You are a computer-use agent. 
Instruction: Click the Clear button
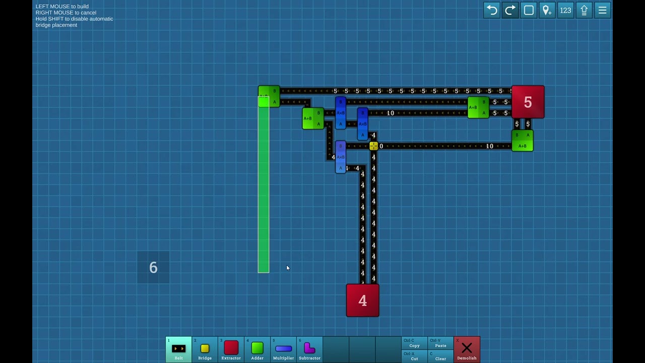pos(441,356)
